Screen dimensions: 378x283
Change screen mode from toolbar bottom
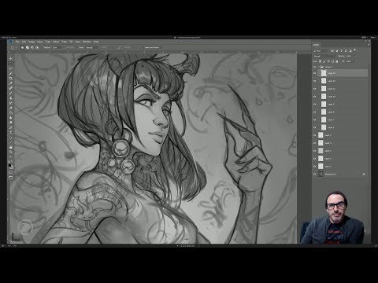click(11, 177)
